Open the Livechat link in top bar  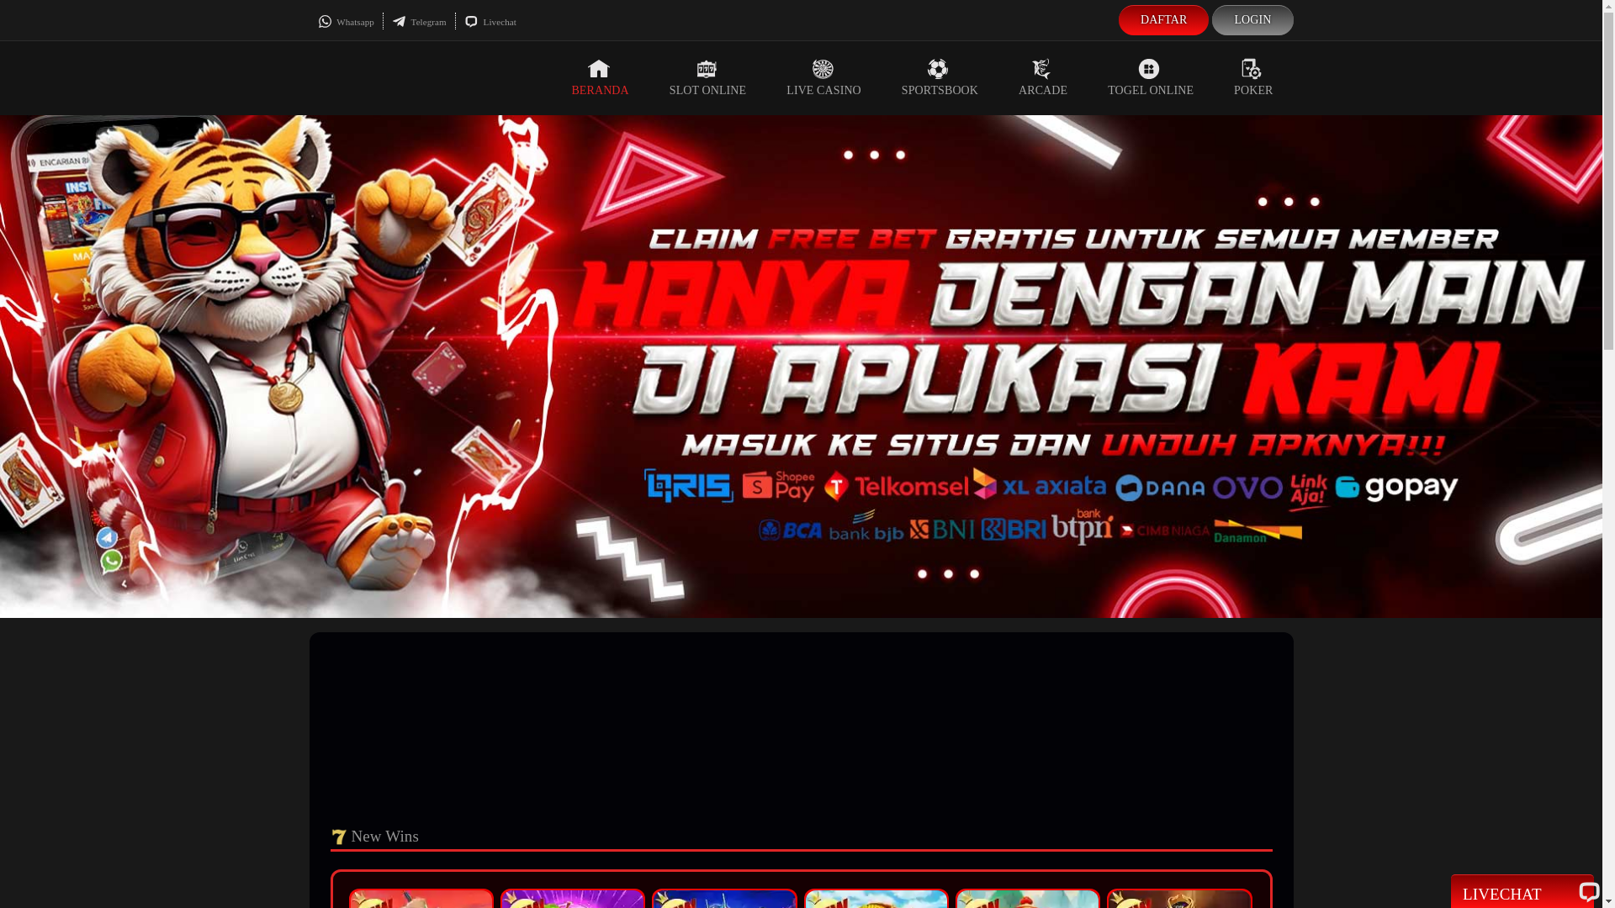pos(490,22)
